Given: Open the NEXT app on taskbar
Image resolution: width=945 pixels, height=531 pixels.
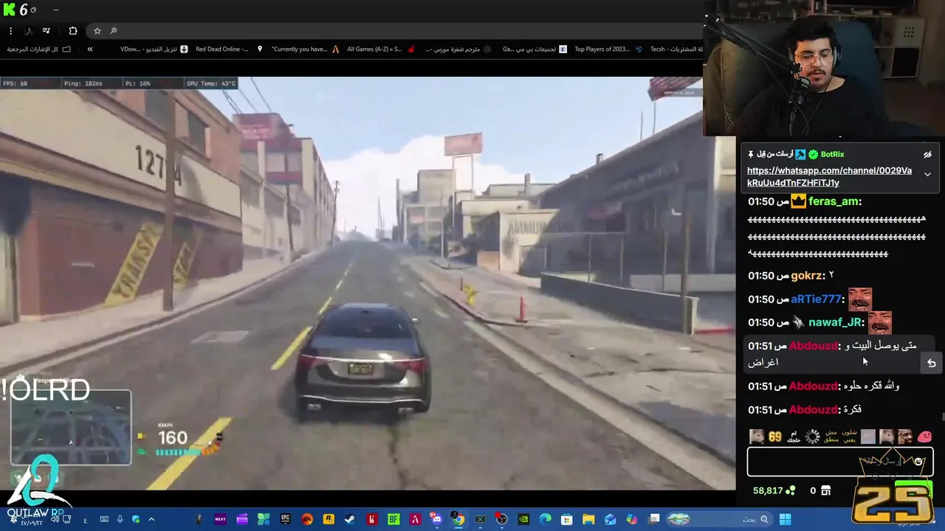Looking at the screenshot, I should (x=220, y=520).
